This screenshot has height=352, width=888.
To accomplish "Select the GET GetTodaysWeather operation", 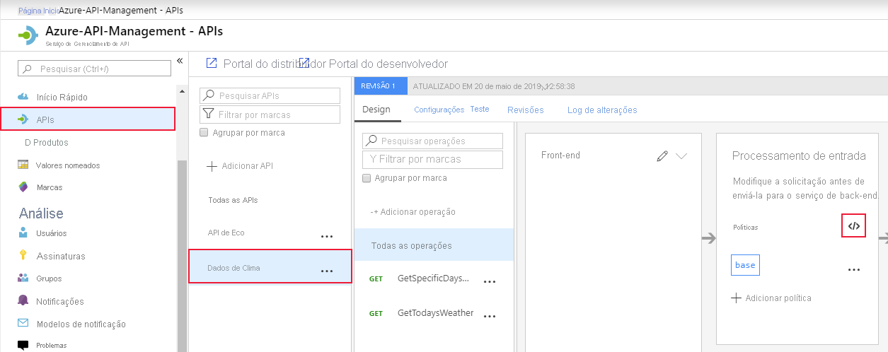I will pos(434,313).
